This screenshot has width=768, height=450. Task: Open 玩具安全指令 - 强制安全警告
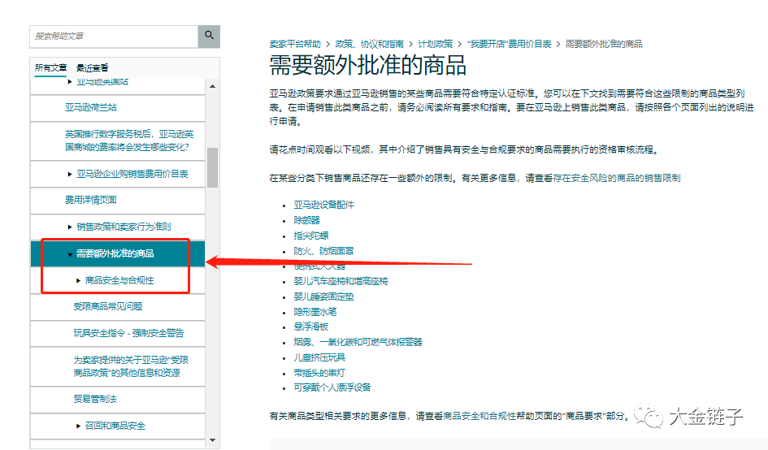pos(129,334)
